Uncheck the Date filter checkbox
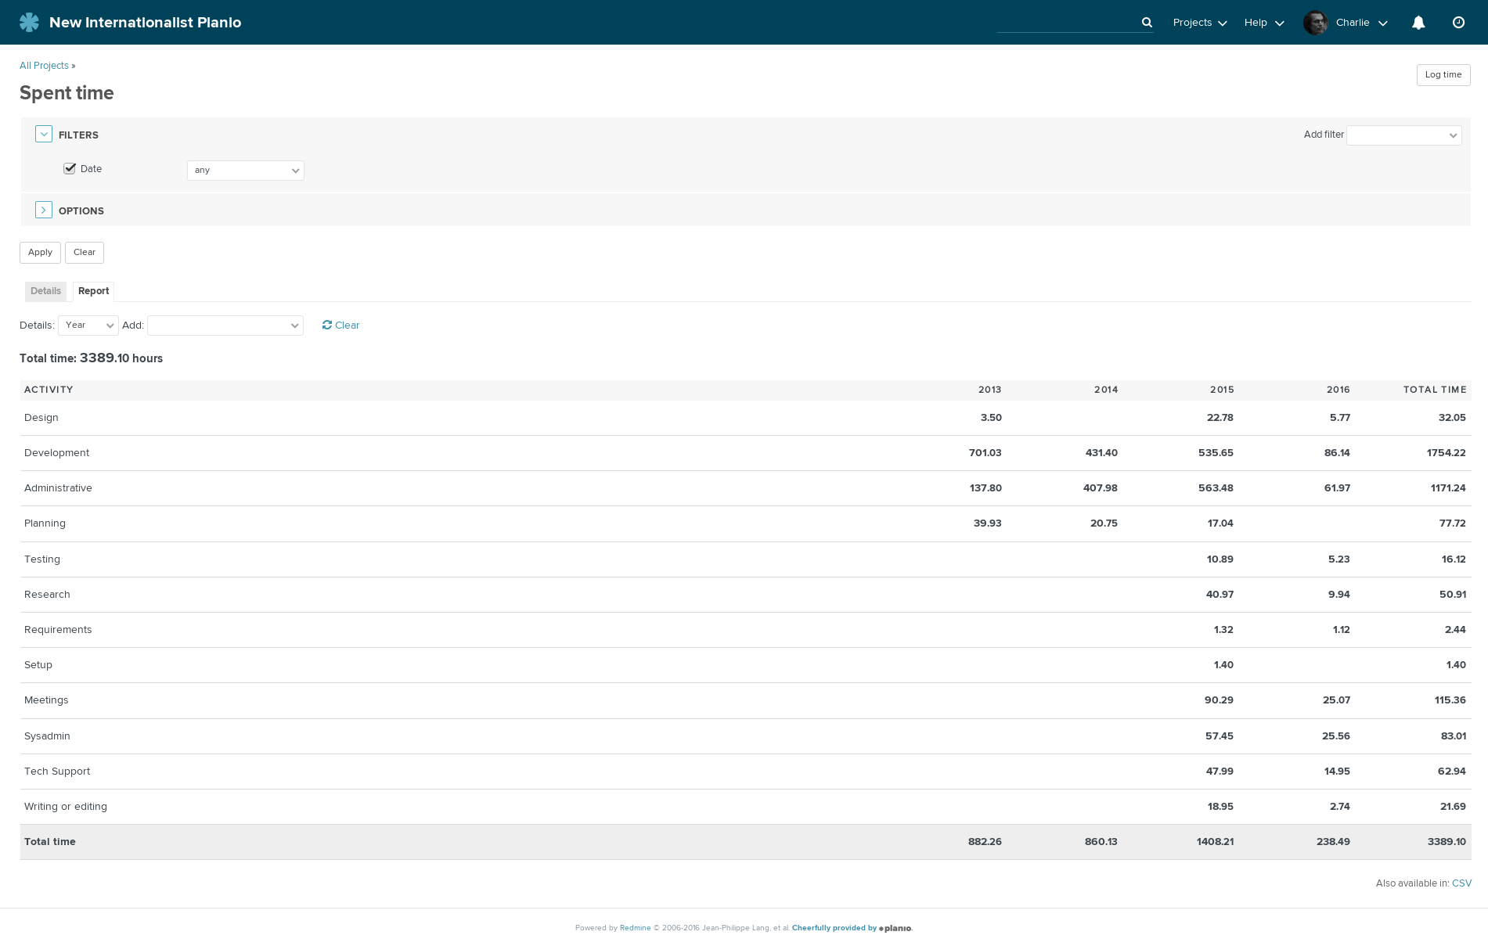Screen dimensions: 1488x946 [x=70, y=168]
